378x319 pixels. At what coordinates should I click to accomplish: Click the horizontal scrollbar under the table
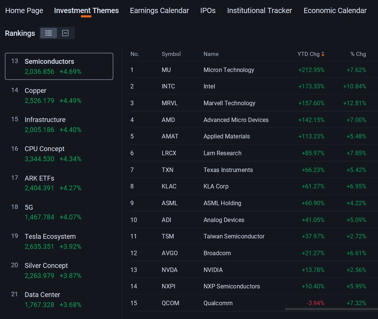pos(331,309)
